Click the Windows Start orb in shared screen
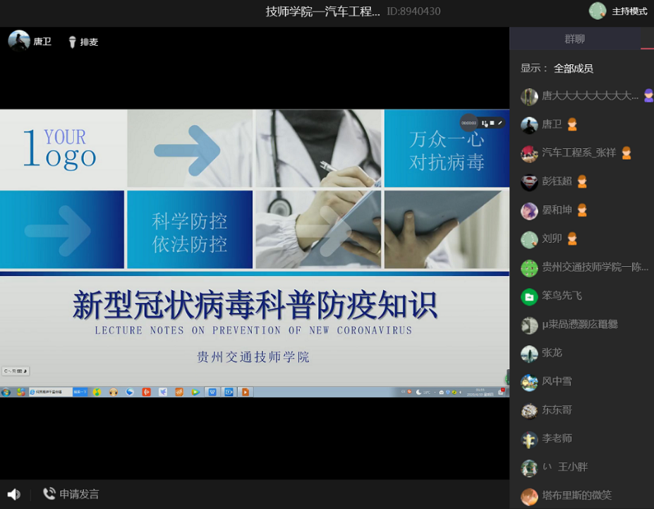This screenshot has width=654, height=509. point(6,393)
